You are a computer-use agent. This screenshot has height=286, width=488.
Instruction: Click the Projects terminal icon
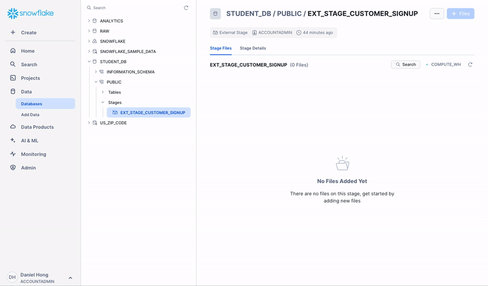pyautogui.click(x=13, y=78)
